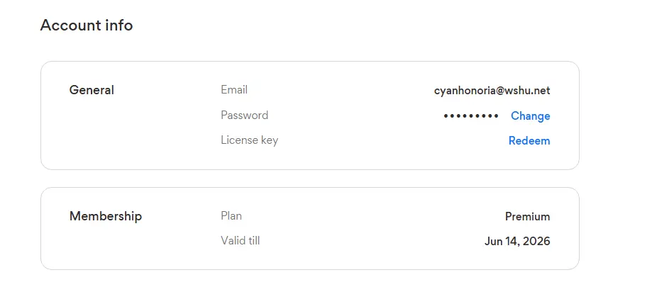Click the Plan label
Viewport: 652px width, 282px height.
pyautogui.click(x=231, y=216)
